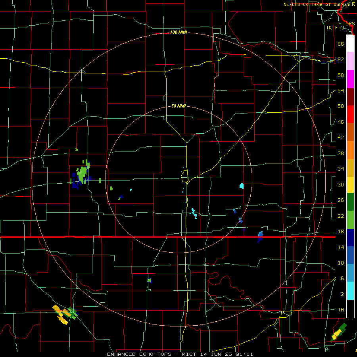The image size is (357, 357).
Task: Click the "[K FT]" units label
Action: [335, 27]
